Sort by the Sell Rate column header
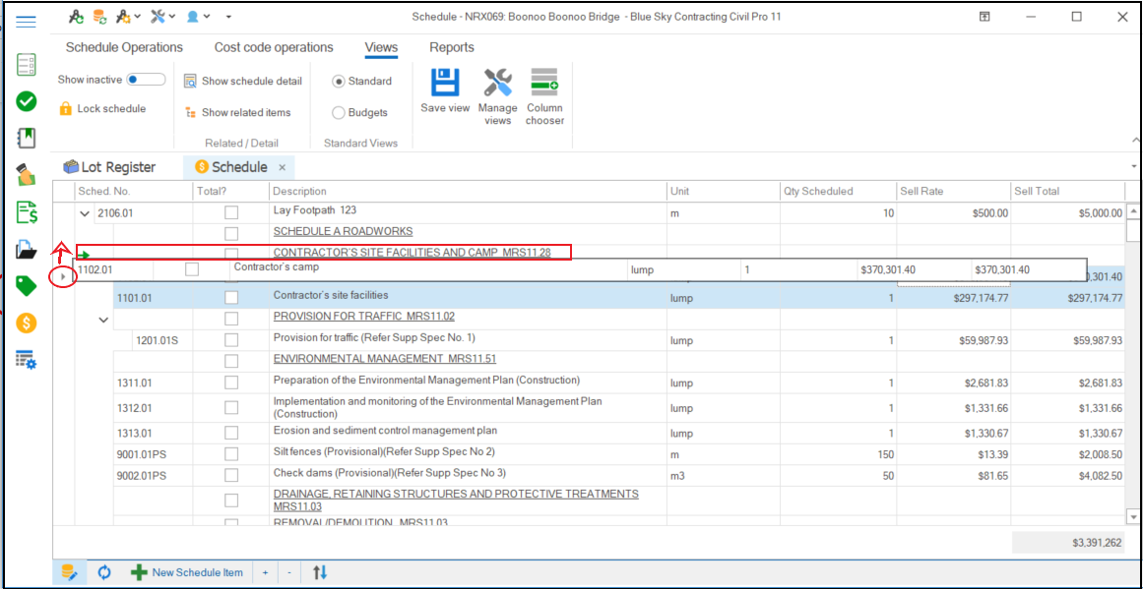This screenshot has height=589, width=1143. click(953, 192)
